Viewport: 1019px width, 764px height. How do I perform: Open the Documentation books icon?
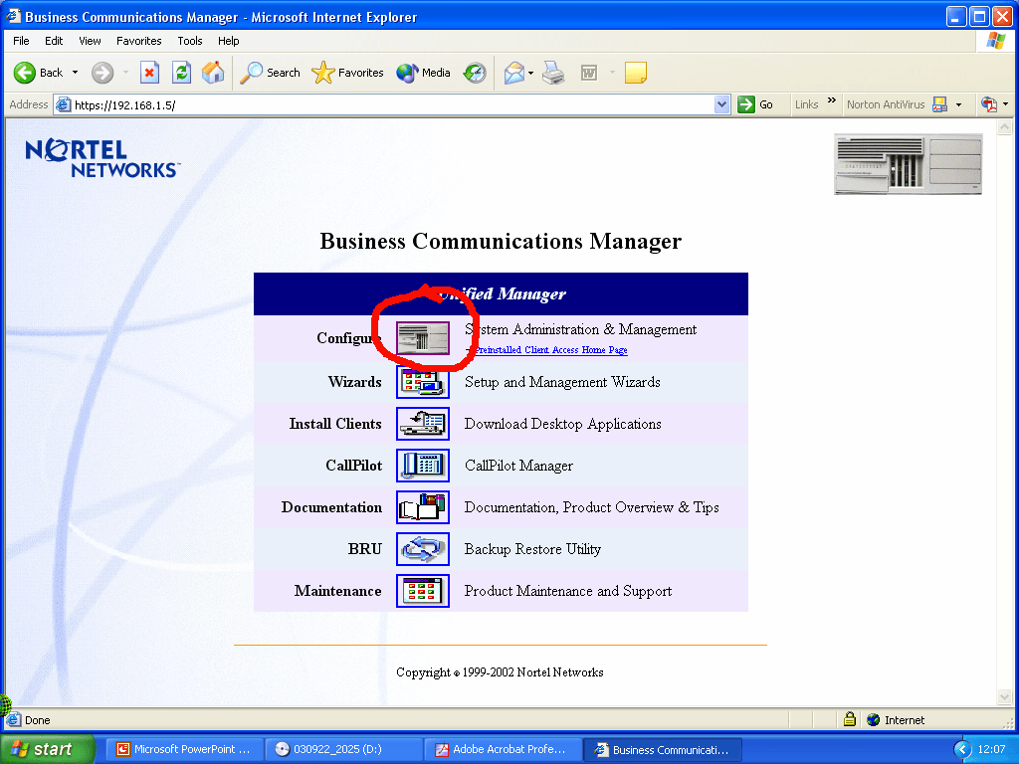422,507
